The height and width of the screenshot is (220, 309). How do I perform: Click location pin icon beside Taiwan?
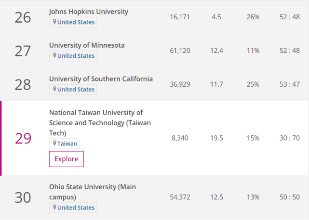(54, 143)
